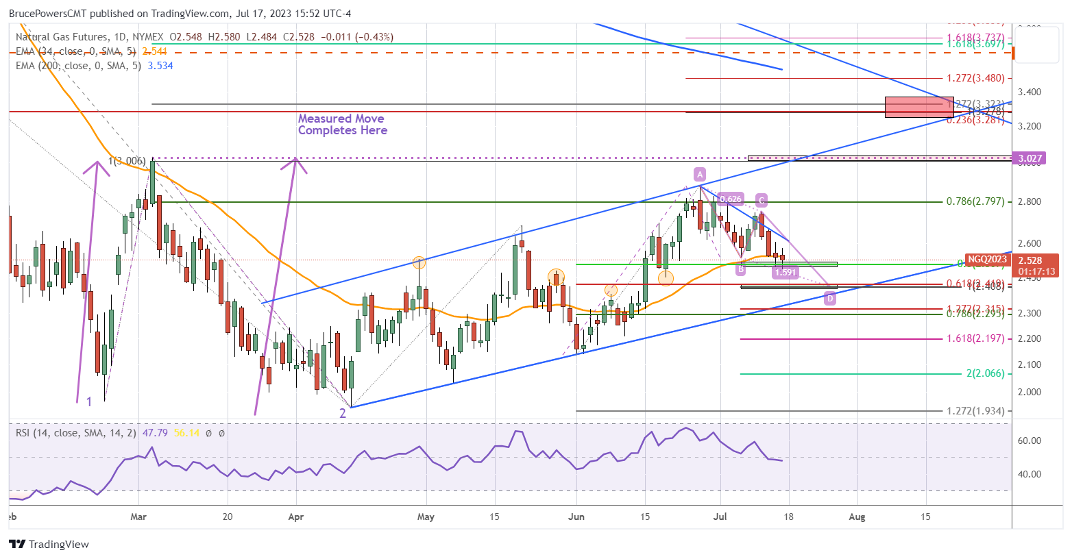Click the EMA 200 value 3.534
This screenshot has width=1072, height=559.
point(160,66)
